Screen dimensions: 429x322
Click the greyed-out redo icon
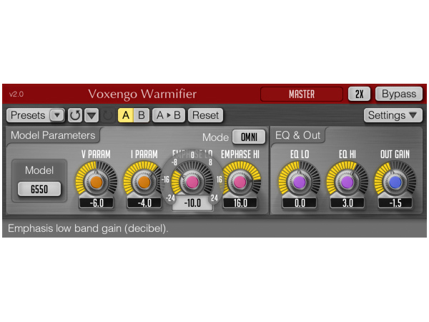tap(108, 115)
